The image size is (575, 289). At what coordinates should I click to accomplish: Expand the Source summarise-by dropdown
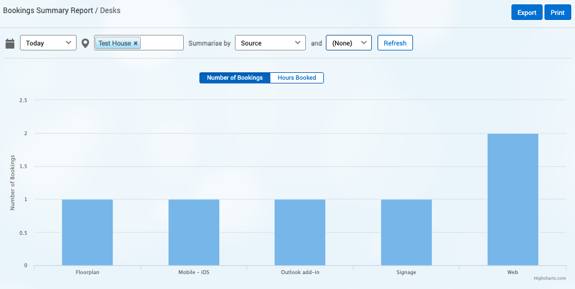tap(270, 43)
